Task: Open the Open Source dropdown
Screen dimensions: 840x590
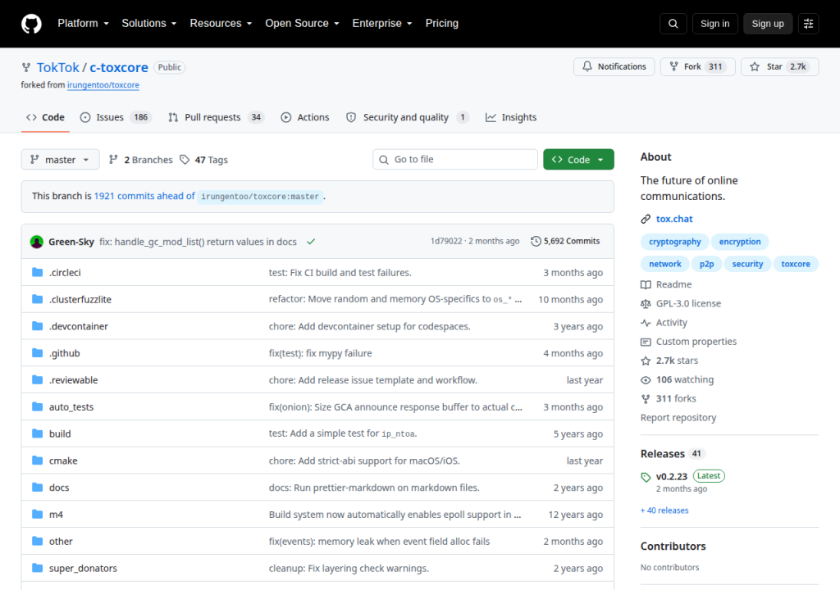Action: 302,24
